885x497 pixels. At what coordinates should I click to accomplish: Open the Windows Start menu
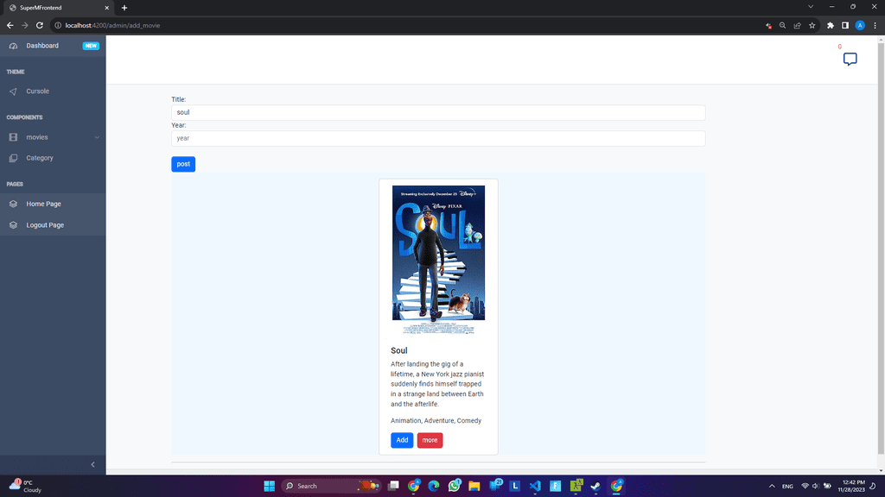click(x=270, y=486)
